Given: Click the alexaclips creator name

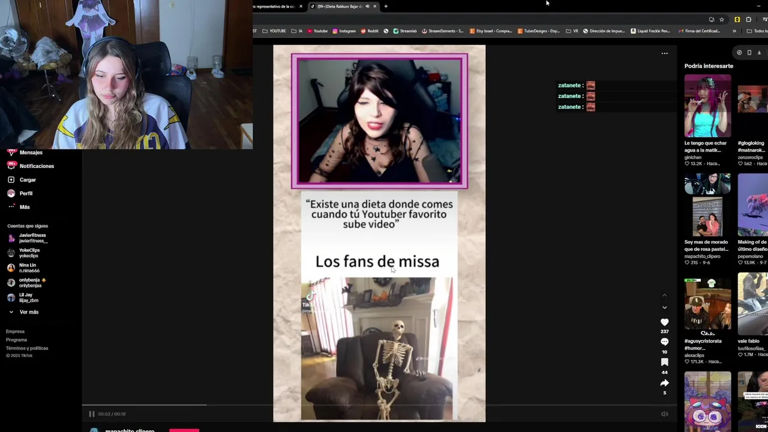Looking at the screenshot, I should point(694,355).
